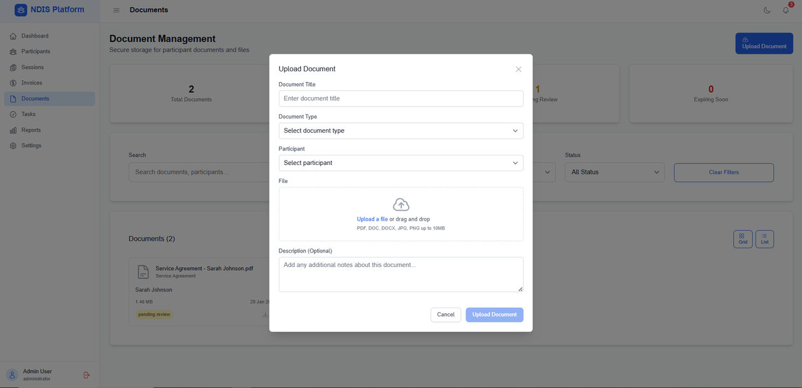Click the Expiring Soon stat card
802x388 pixels.
click(x=711, y=93)
